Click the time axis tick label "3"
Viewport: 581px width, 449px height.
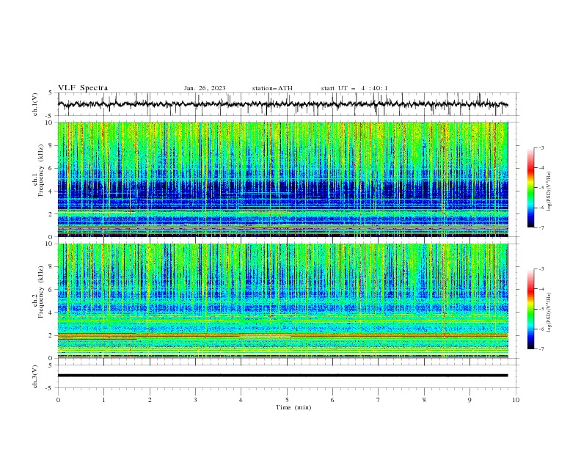coord(195,400)
